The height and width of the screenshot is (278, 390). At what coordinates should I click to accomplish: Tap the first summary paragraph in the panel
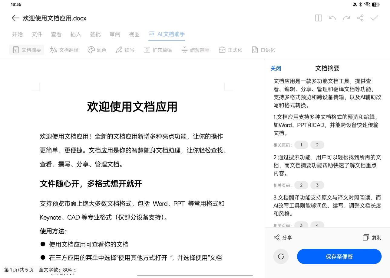[x=327, y=93]
